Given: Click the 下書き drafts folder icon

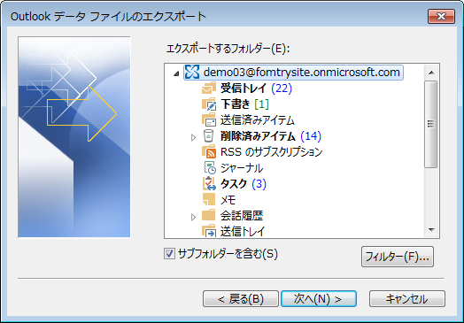Looking at the screenshot, I should tap(209, 104).
